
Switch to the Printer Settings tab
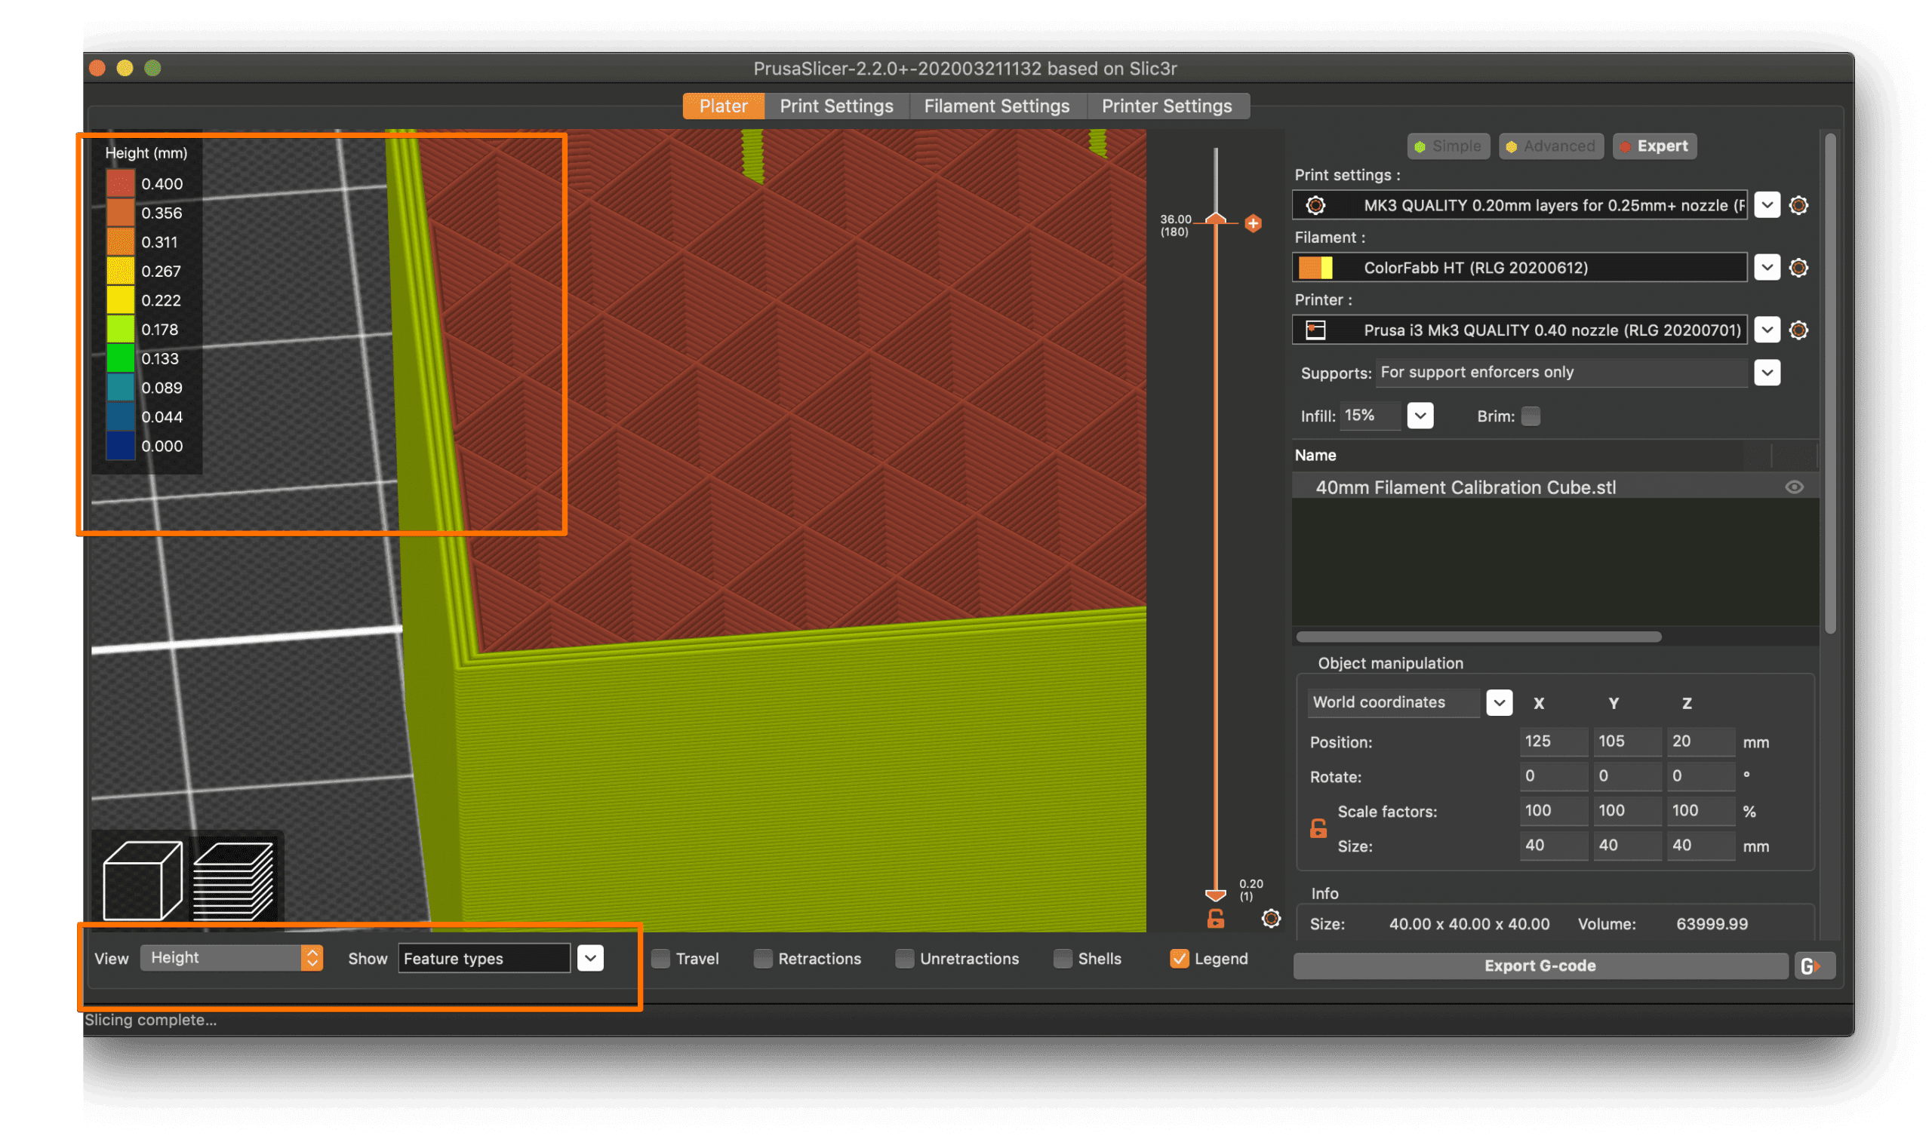(1167, 106)
